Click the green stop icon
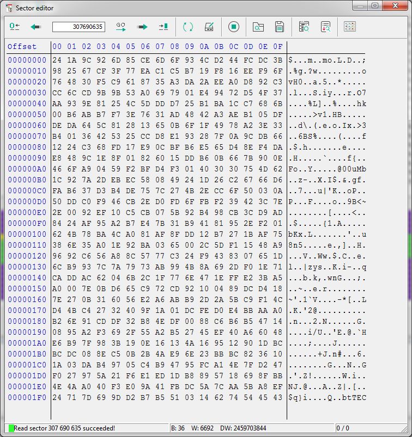412x437 pixels. 234,27
